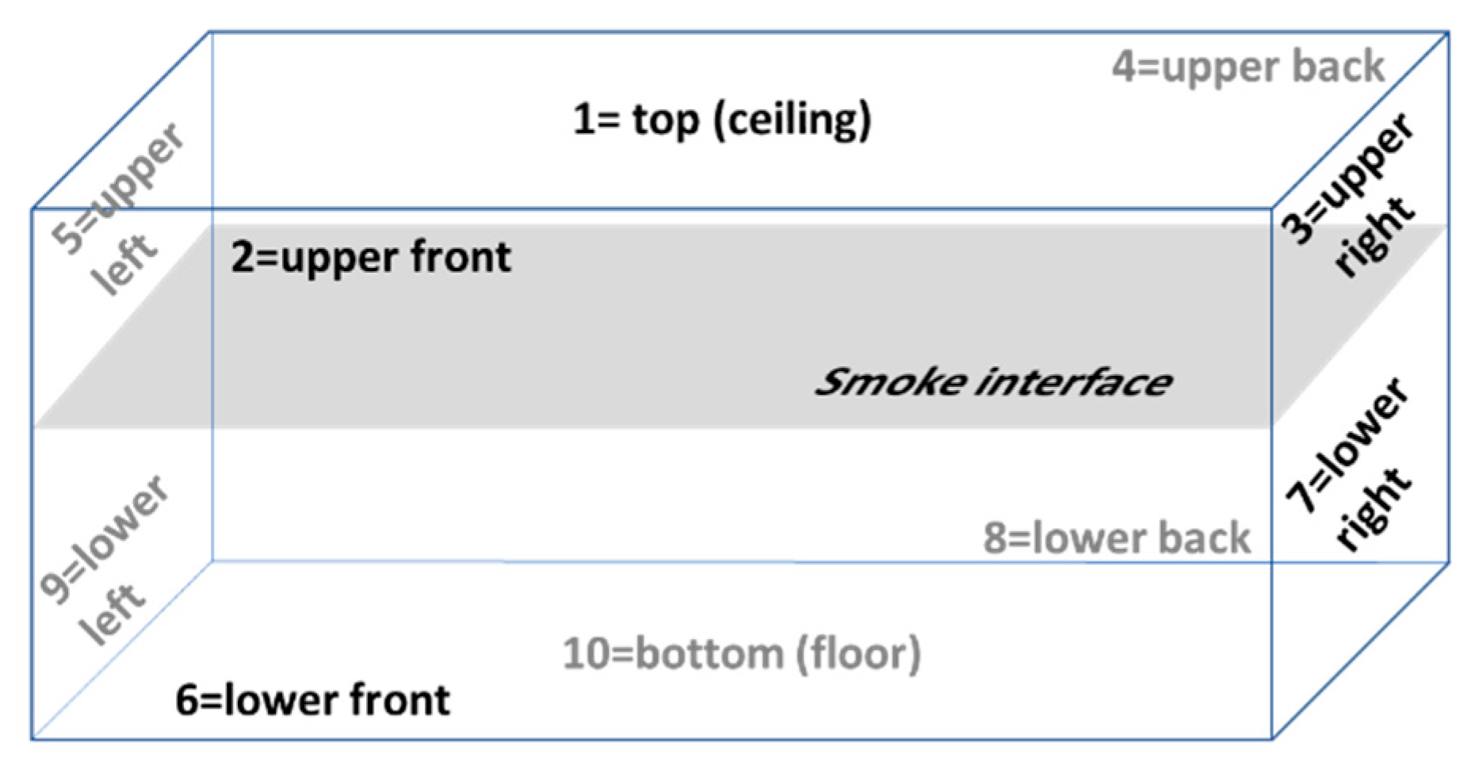
Task: Select the "2=upper front" label
Action: (x=371, y=258)
